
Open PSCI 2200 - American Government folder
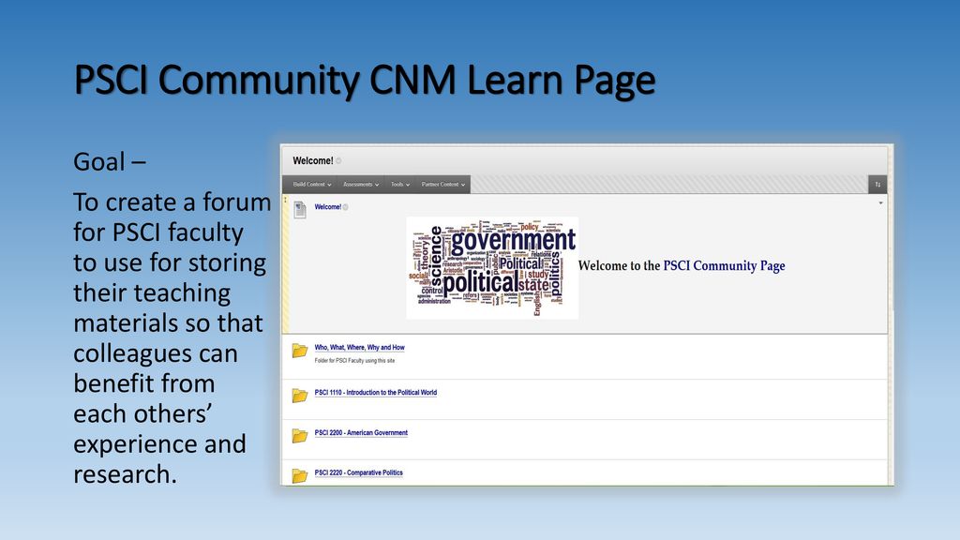[361, 433]
